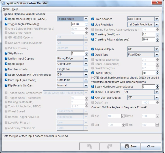
Task: Open the View menu
Action: click(x=6, y=9)
